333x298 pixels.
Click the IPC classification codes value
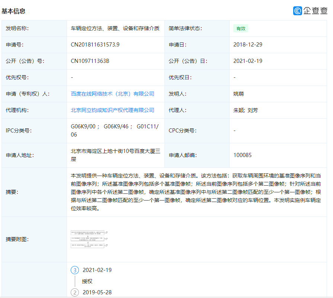[115, 131]
